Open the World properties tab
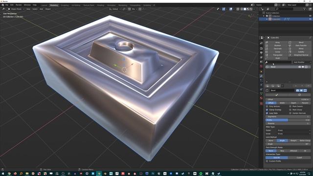 pos(261,66)
